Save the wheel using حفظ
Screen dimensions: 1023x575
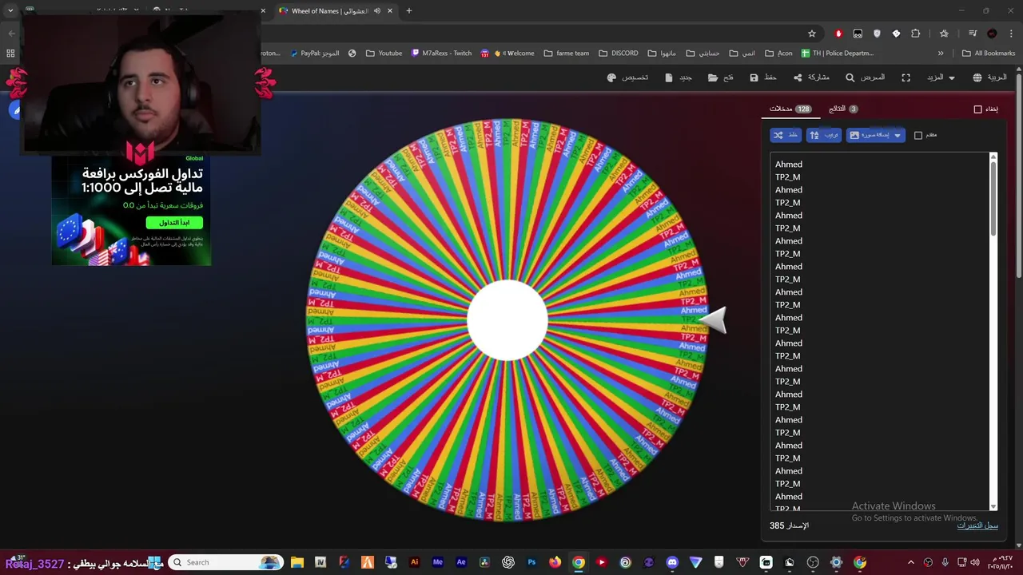(763, 77)
